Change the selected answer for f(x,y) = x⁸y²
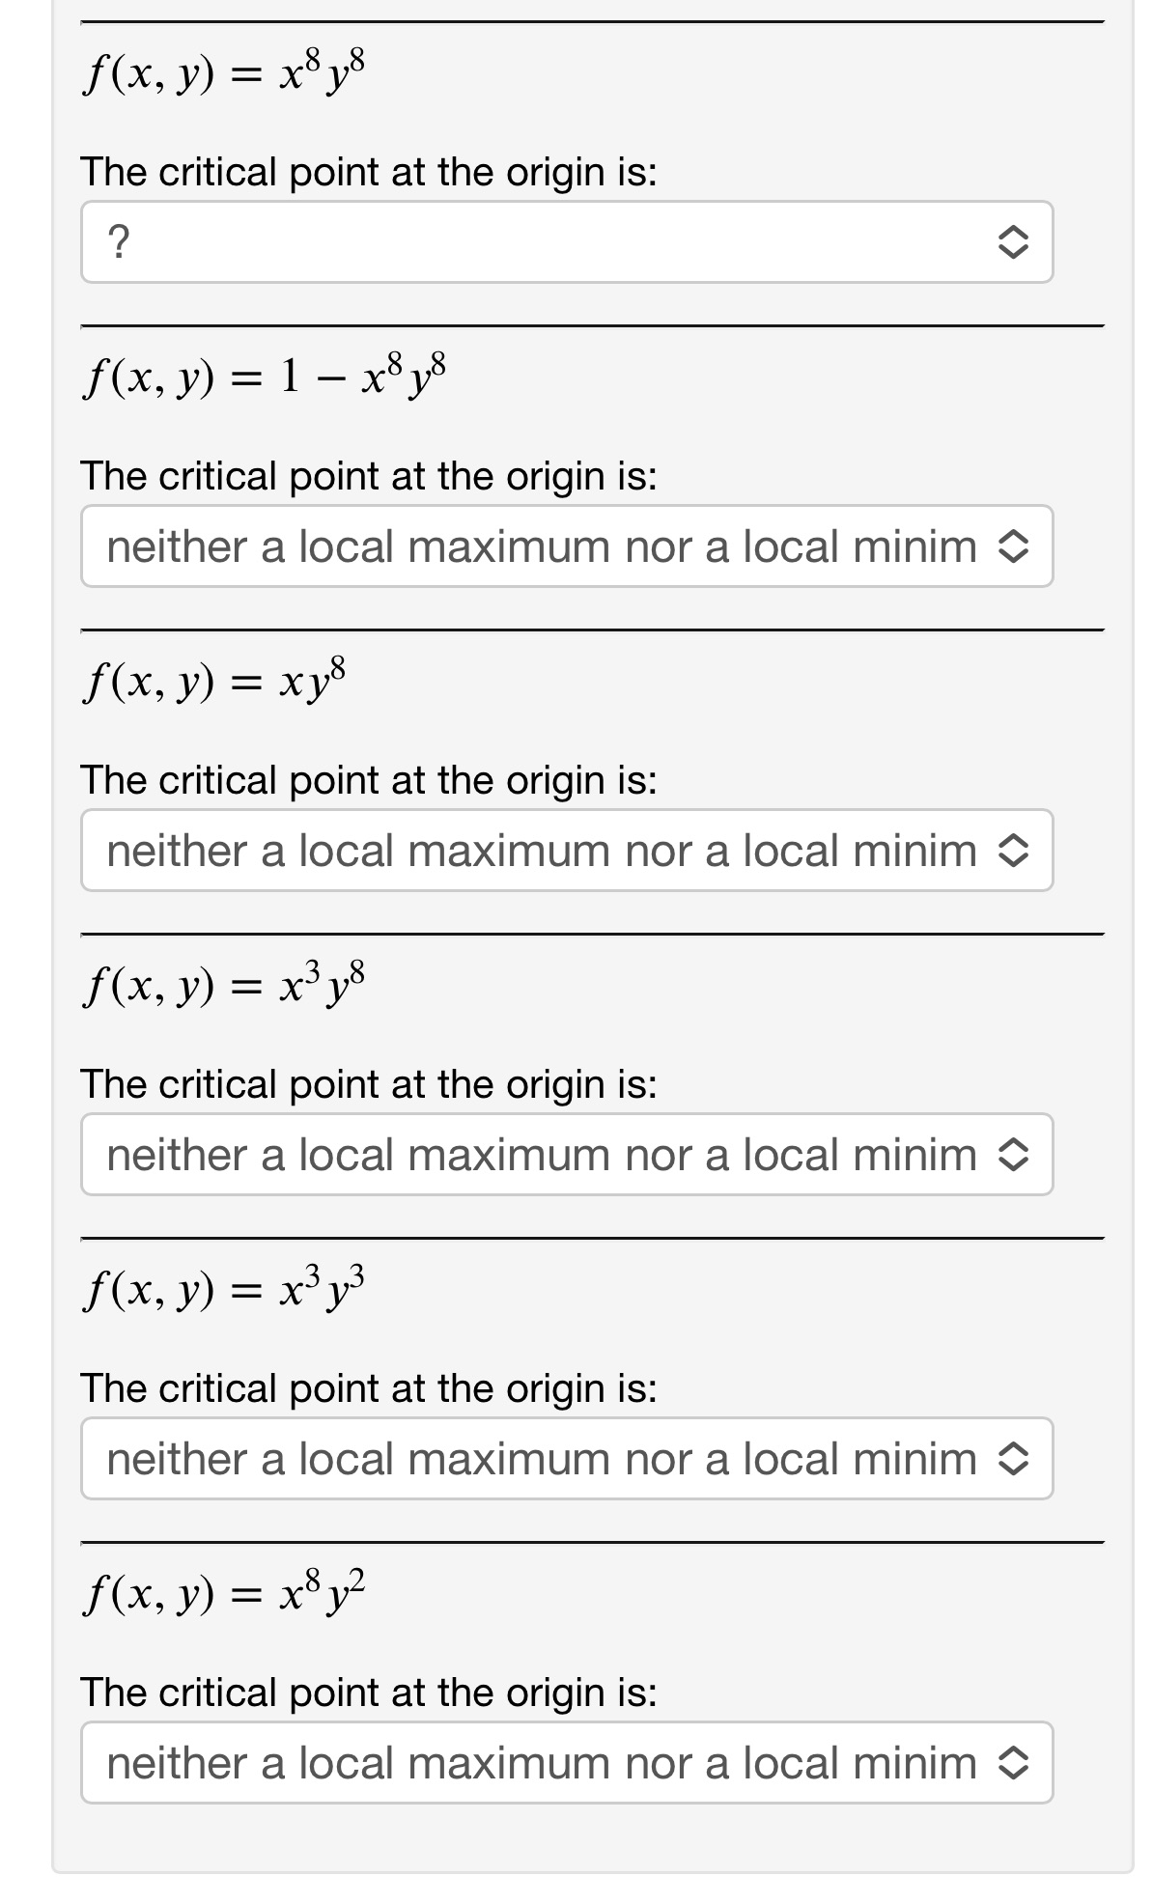 coord(570,1763)
